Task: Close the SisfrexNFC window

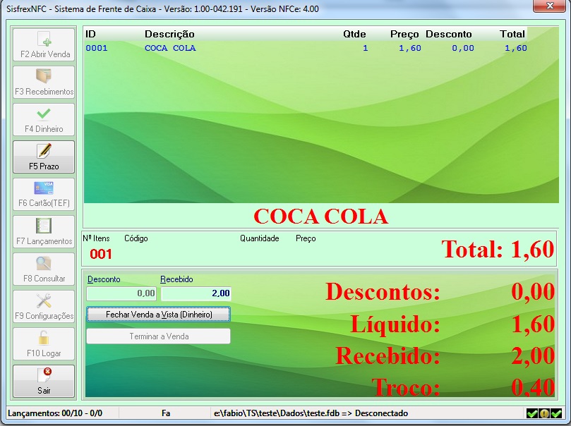Action: [550, 6]
